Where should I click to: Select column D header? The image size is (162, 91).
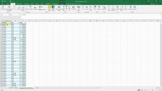[29, 21]
